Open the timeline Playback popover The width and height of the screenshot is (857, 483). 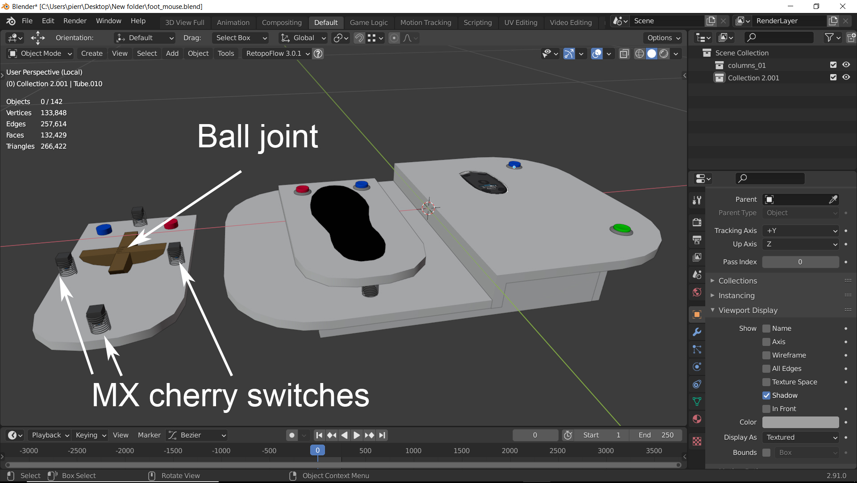point(49,435)
